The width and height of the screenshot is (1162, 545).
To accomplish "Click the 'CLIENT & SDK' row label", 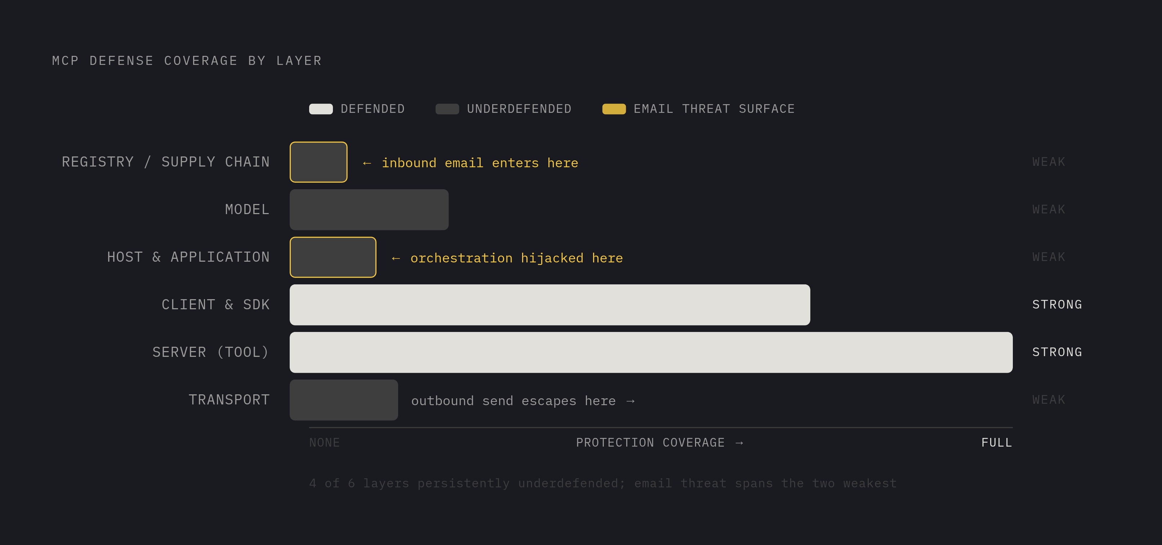I will point(215,305).
